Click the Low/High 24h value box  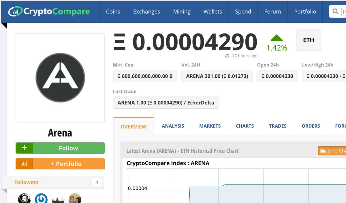pos(324,76)
